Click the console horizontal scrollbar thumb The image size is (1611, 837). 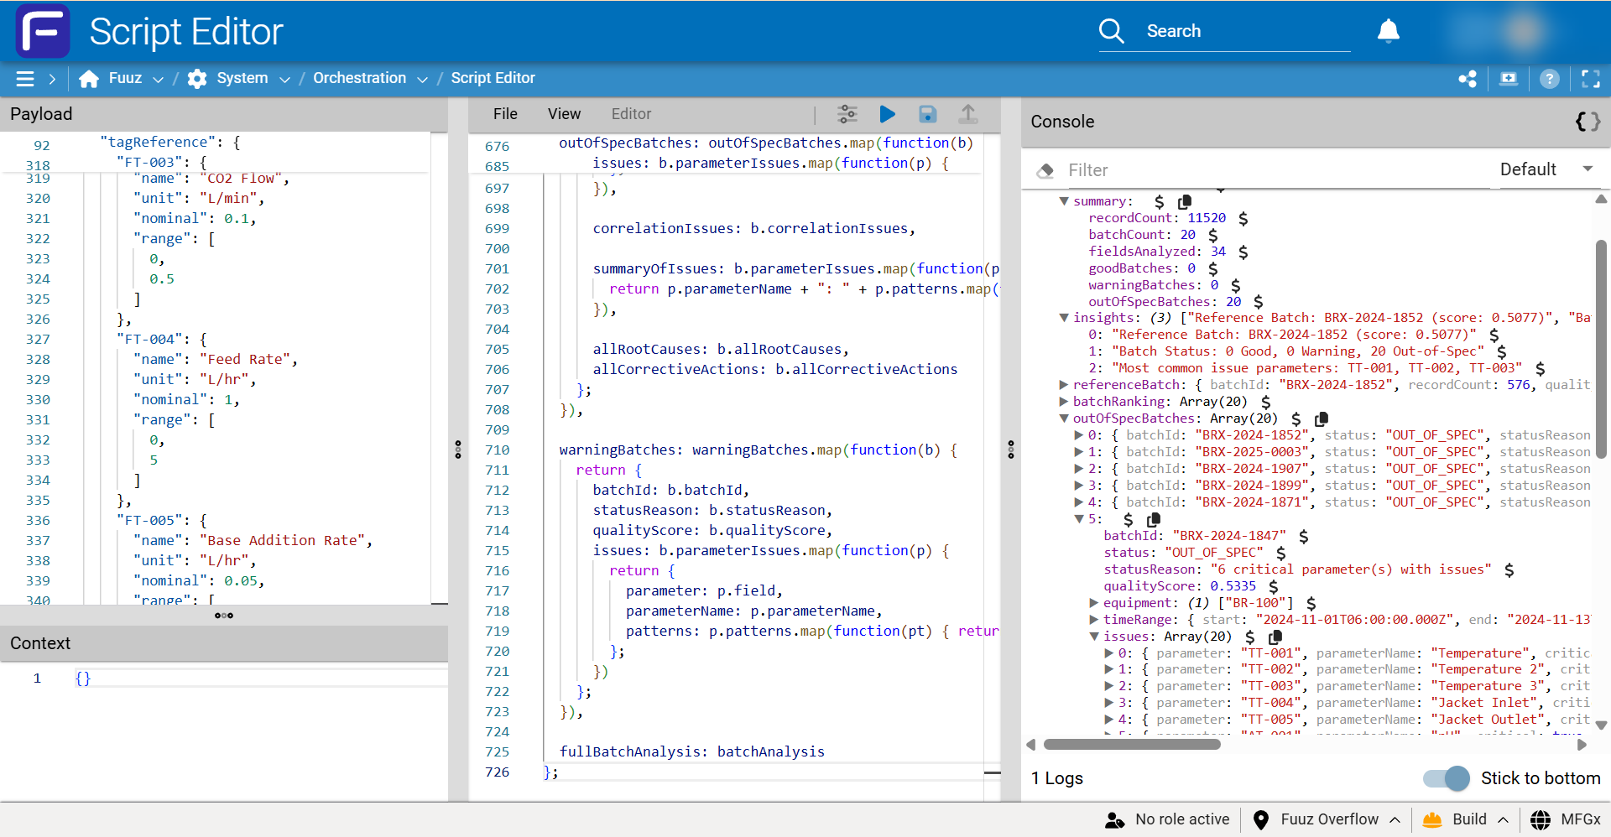click(x=1131, y=745)
